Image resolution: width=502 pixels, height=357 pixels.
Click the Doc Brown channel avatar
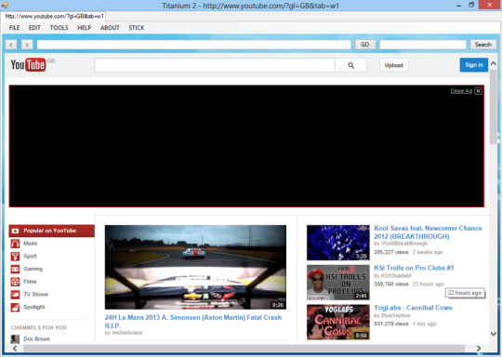coord(15,339)
